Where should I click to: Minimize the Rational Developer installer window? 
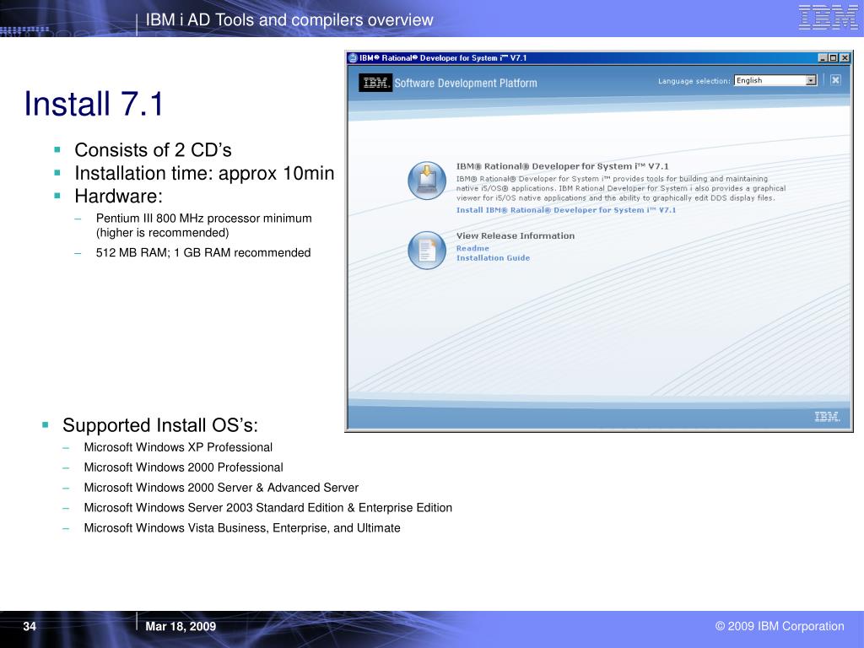point(823,58)
